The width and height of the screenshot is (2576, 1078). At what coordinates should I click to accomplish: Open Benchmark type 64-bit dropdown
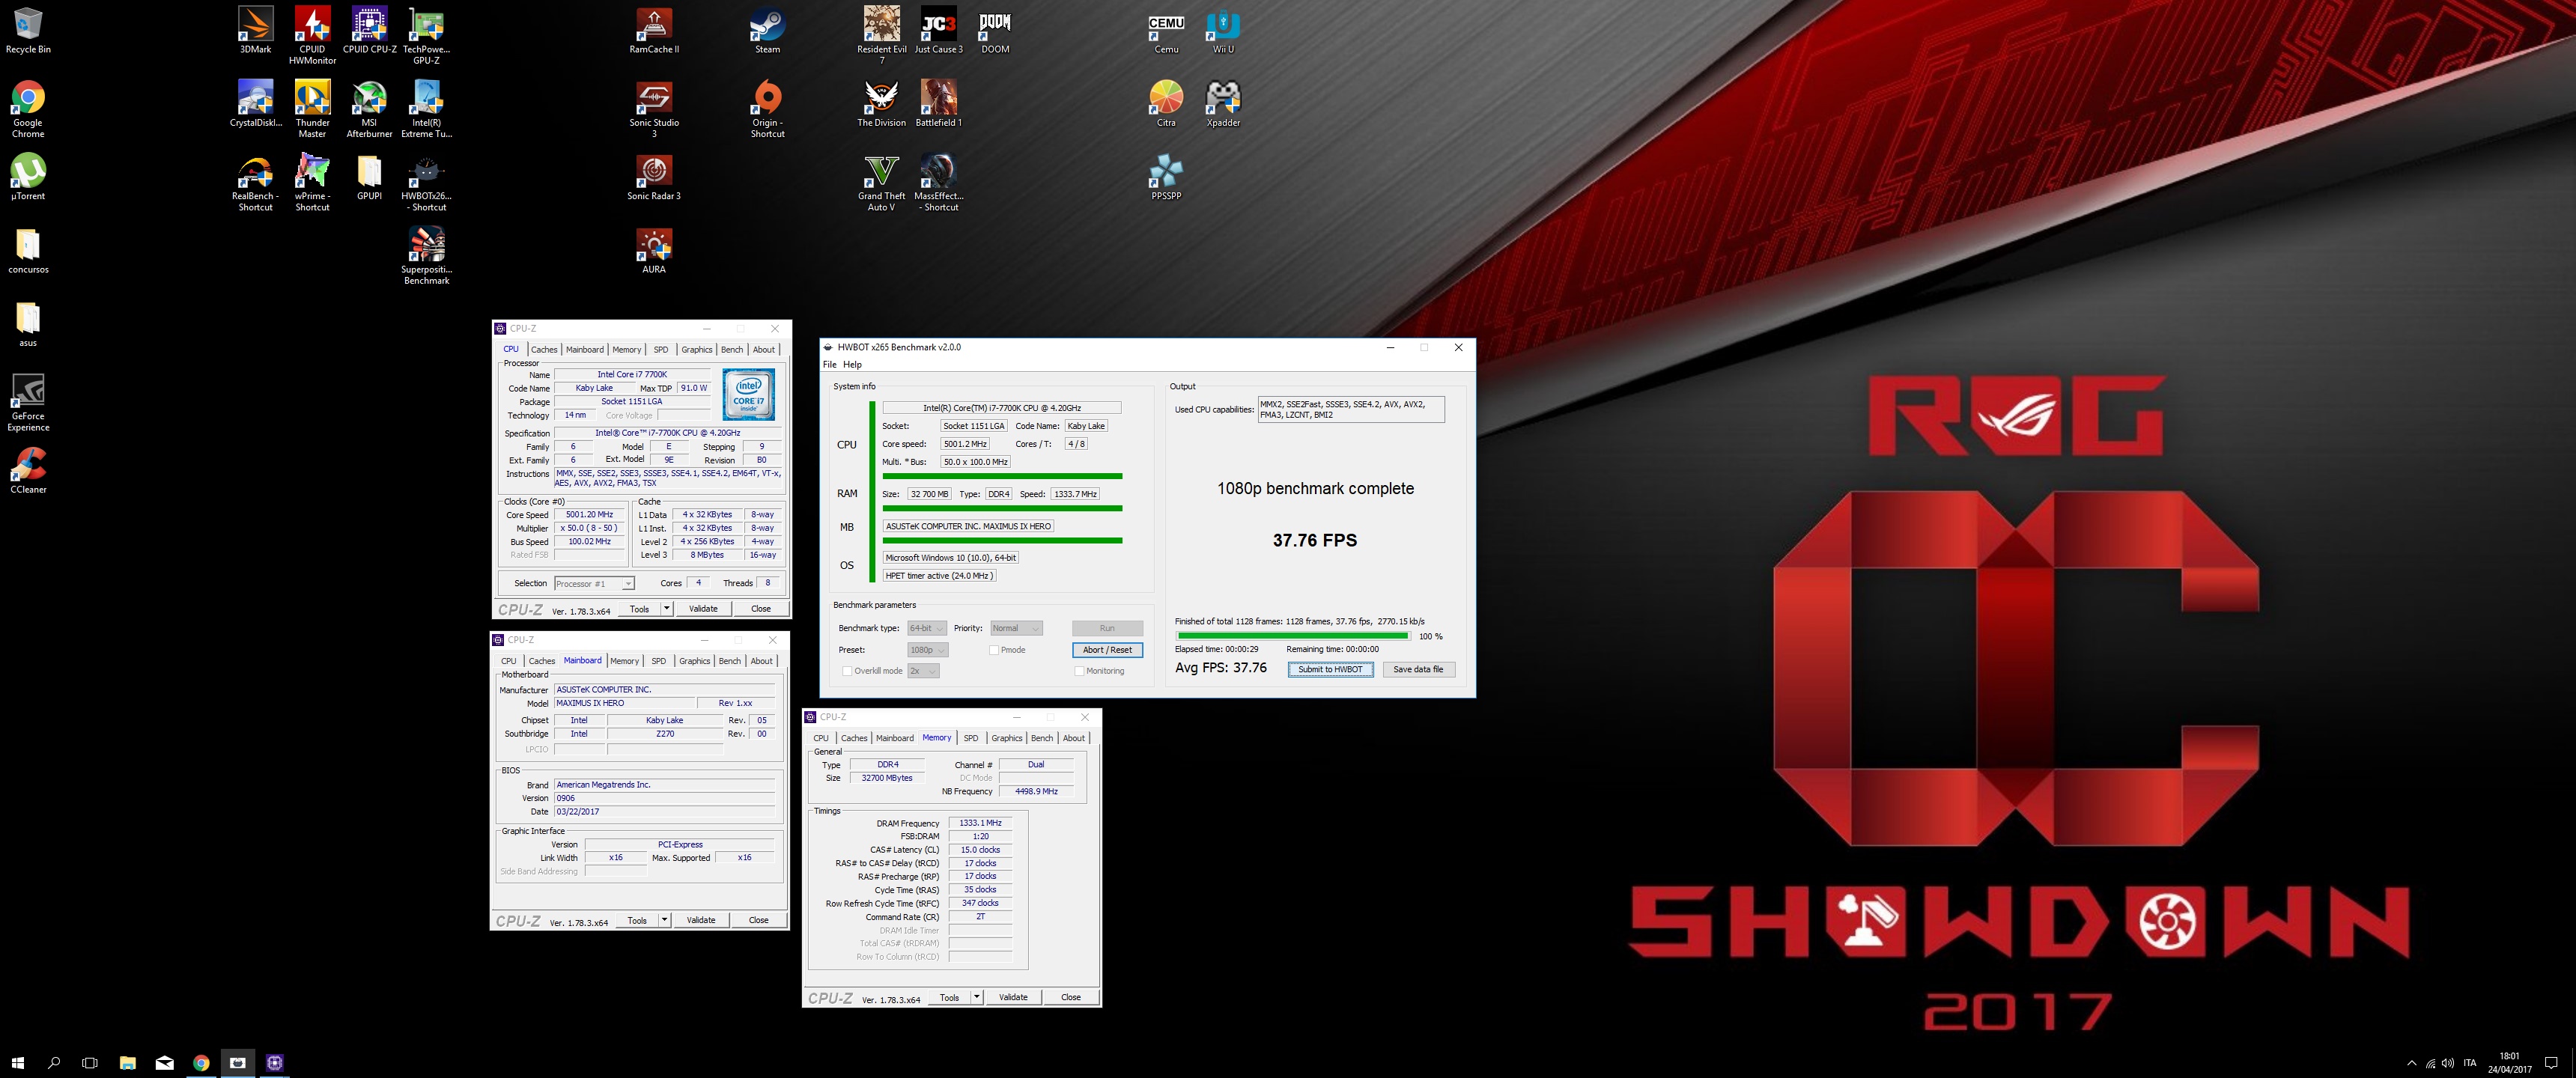[x=926, y=628]
